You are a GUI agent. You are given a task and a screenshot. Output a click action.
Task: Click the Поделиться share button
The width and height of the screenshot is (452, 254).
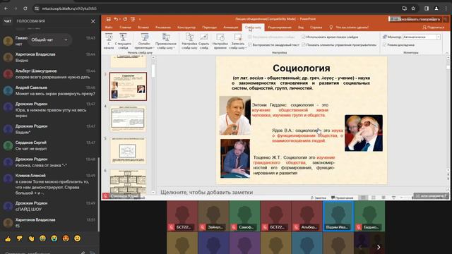click(x=434, y=28)
